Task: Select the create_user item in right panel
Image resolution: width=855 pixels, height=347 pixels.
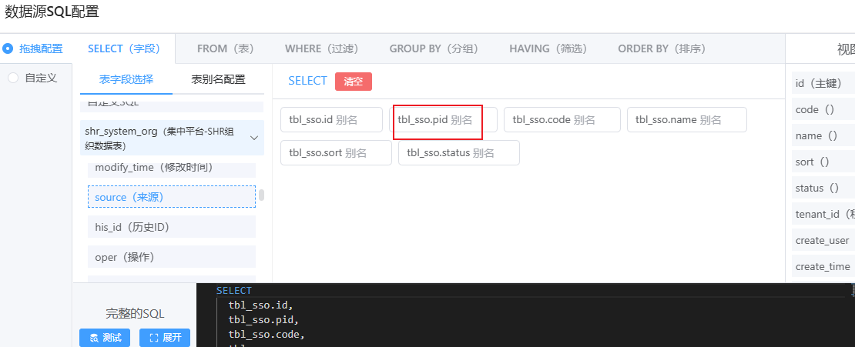Action: (x=823, y=241)
